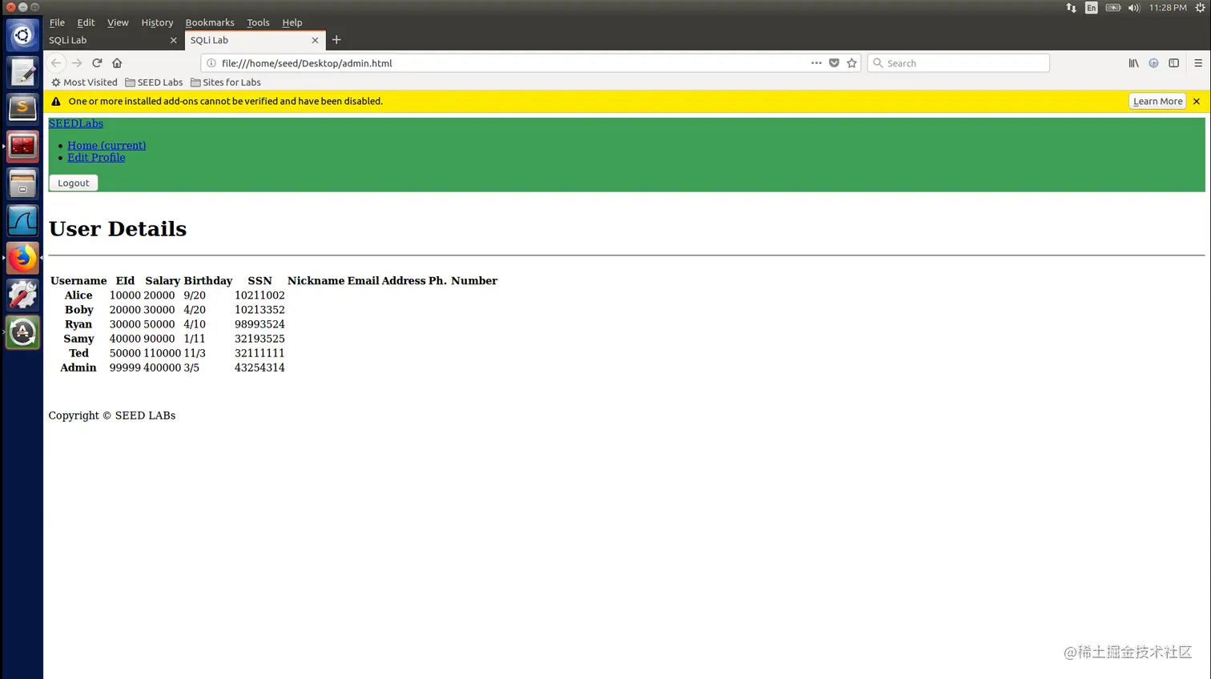Dismiss the add-ons warning notification bar

point(1197,102)
